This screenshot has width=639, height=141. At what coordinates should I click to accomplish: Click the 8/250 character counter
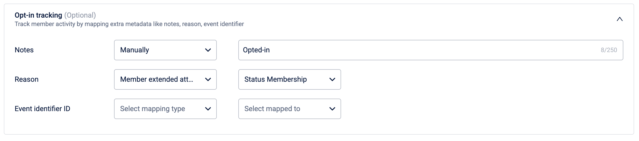609,50
